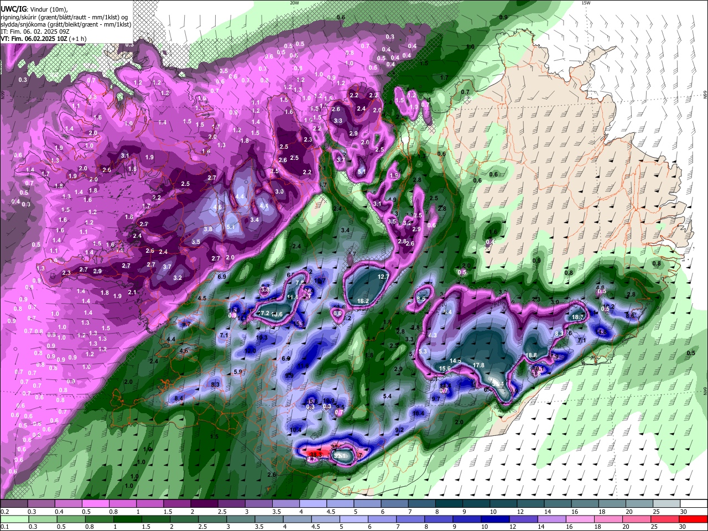Click the 10.3 precipitation value
Viewport: 708px width, 531px height.
click(x=262, y=337)
